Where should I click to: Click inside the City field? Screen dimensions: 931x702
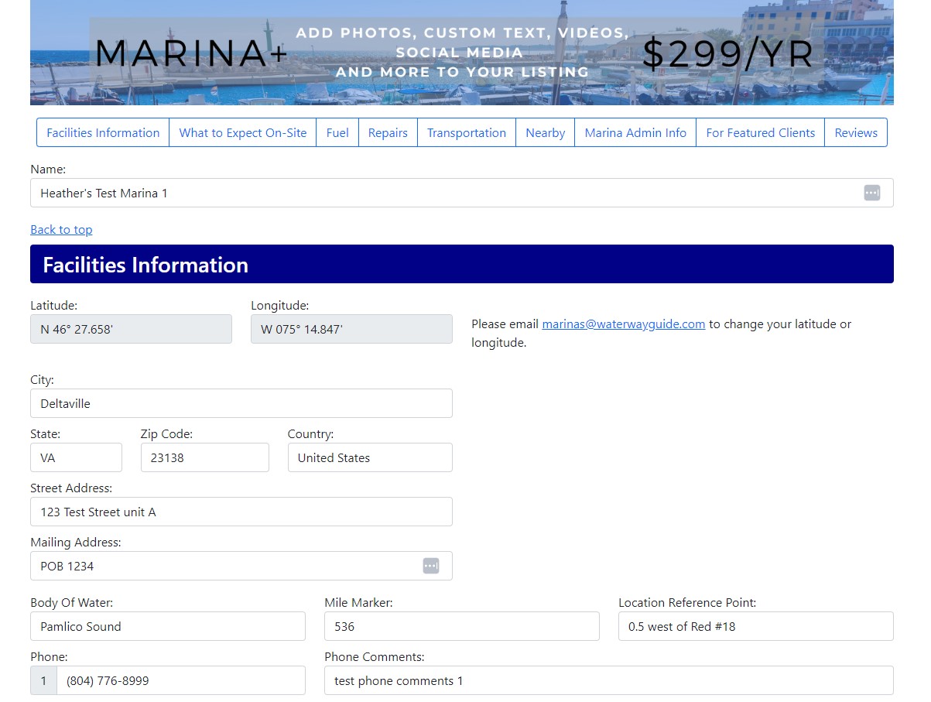tap(240, 403)
